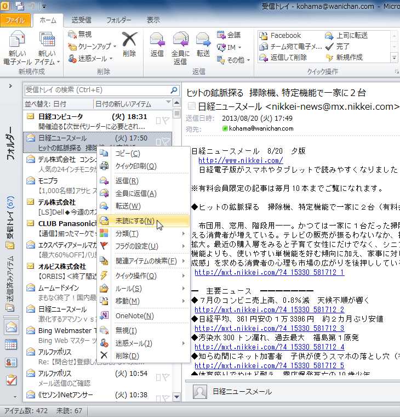Select the 返信して削除 quick step
Image resolution: width=400 pixels, height=417 pixels.
pyautogui.click(x=283, y=58)
